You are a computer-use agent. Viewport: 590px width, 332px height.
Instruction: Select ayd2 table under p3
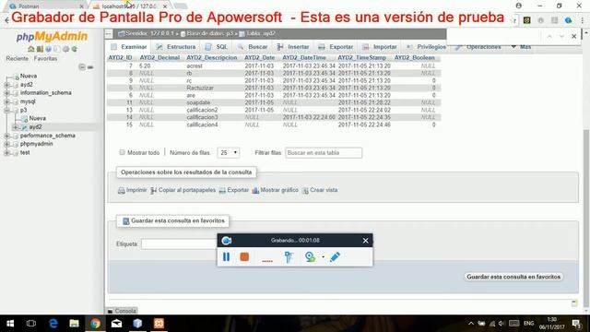[x=35, y=127]
